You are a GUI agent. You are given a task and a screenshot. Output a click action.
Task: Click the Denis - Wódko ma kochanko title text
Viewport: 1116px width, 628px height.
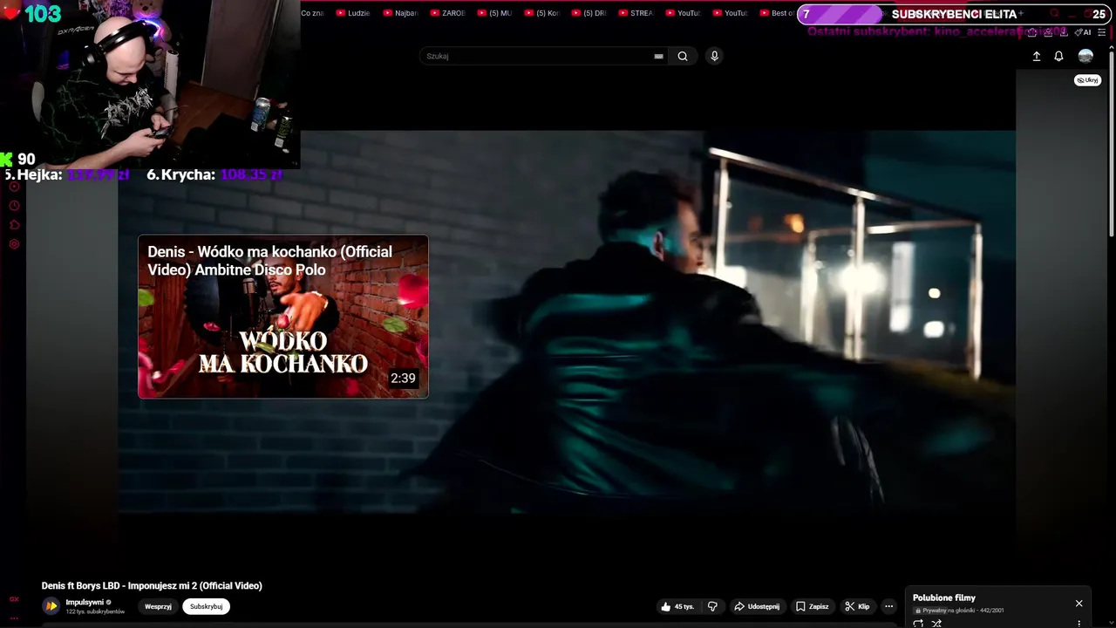(269, 261)
